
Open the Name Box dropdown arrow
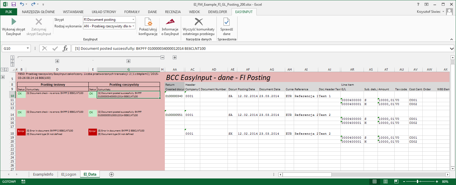(x=28, y=48)
